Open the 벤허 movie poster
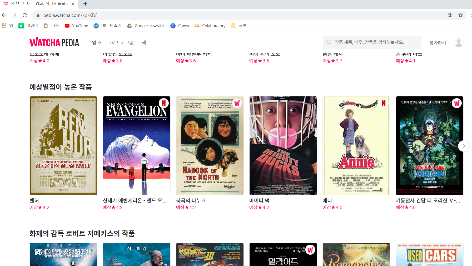 click(63, 145)
